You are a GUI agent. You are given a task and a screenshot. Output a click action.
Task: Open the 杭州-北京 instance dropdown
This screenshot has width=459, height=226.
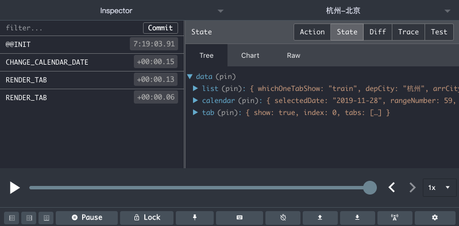click(344, 11)
